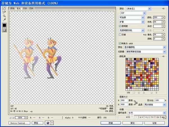Click the black eyedropper color box
Image resolution: width=169 pixels, height=127 pixels.
5,25
